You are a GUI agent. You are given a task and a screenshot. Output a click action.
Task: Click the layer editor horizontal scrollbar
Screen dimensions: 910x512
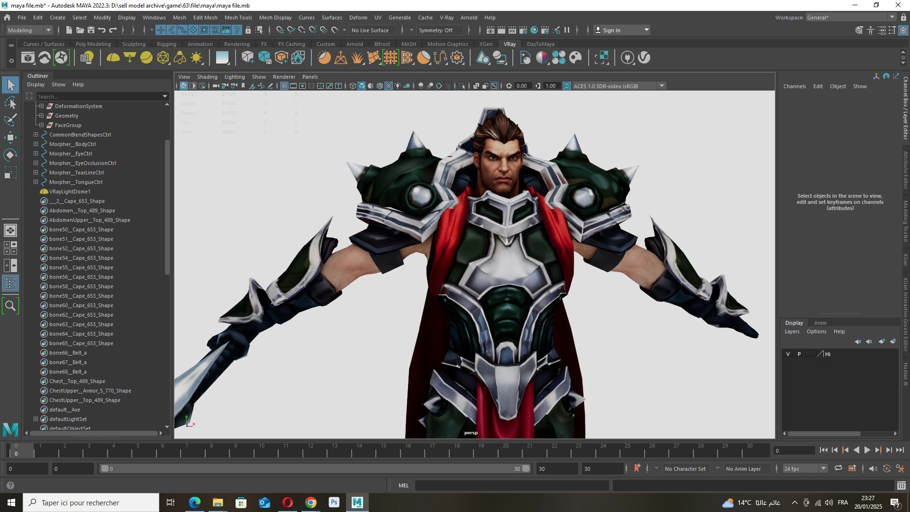pos(825,433)
